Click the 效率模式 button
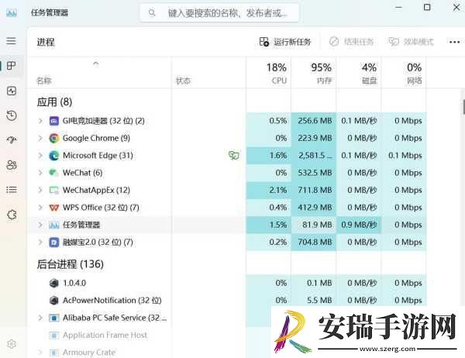The width and height of the screenshot is (465, 358). click(x=411, y=42)
